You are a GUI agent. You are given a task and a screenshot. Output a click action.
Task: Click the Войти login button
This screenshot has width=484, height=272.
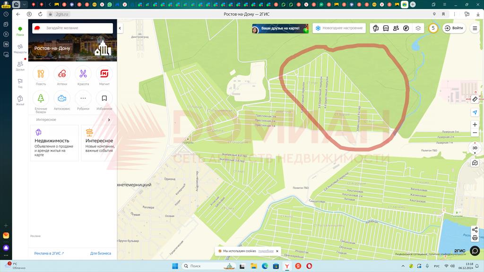pos(454,28)
